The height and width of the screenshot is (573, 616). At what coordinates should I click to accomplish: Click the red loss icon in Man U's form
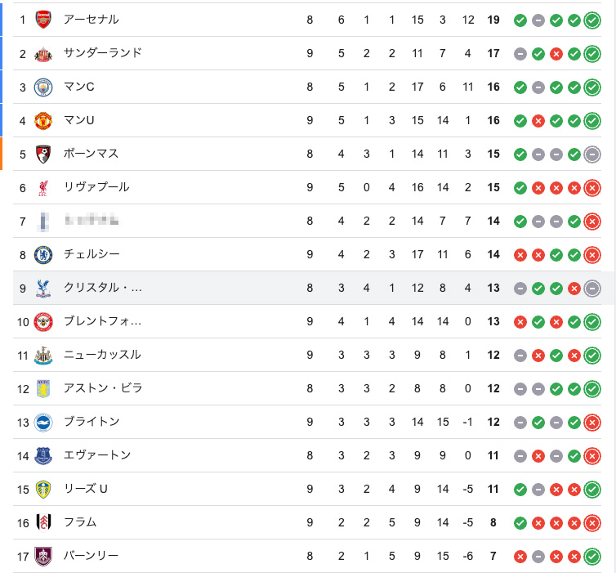[x=538, y=121]
